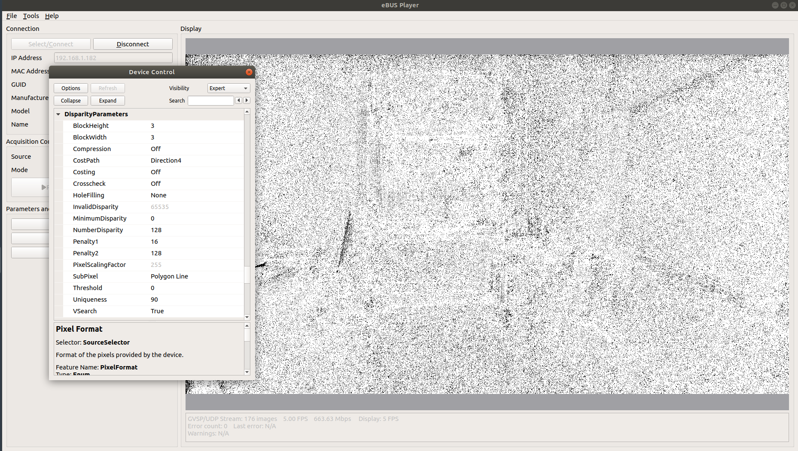The height and width of the screenshot is (451, 798).
Task: Click the value 16 for Penalty1
Action: [154, 242]
